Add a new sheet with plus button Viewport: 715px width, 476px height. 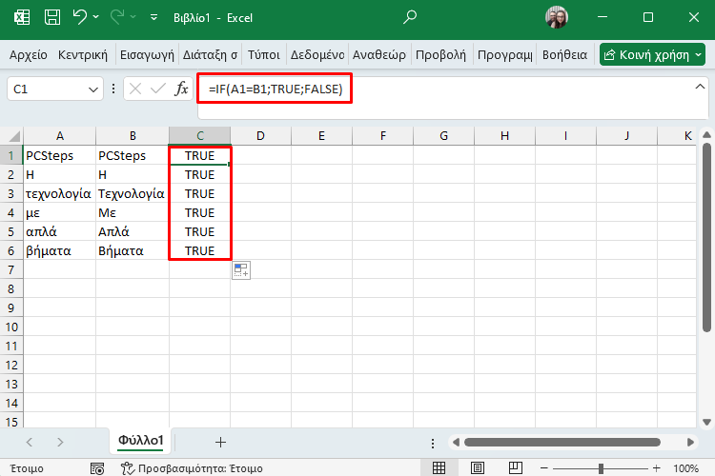pos(221,442)
